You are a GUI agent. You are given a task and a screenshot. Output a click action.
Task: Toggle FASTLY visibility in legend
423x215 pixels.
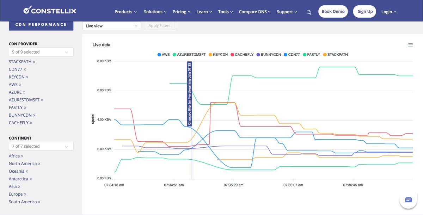click(311, 55)
